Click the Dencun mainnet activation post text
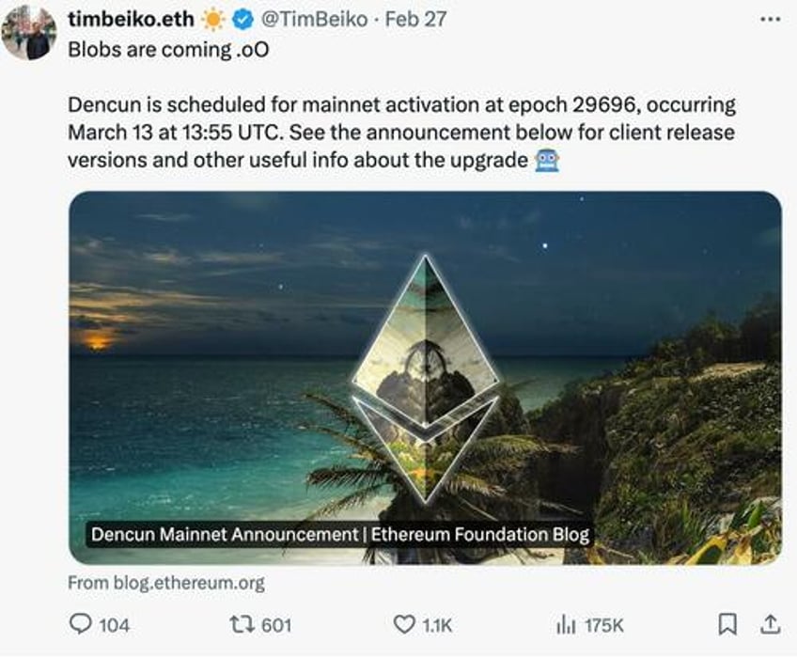The width and height of the screenshot is (797, 658). pyautogui.click(x=401, y=133)
